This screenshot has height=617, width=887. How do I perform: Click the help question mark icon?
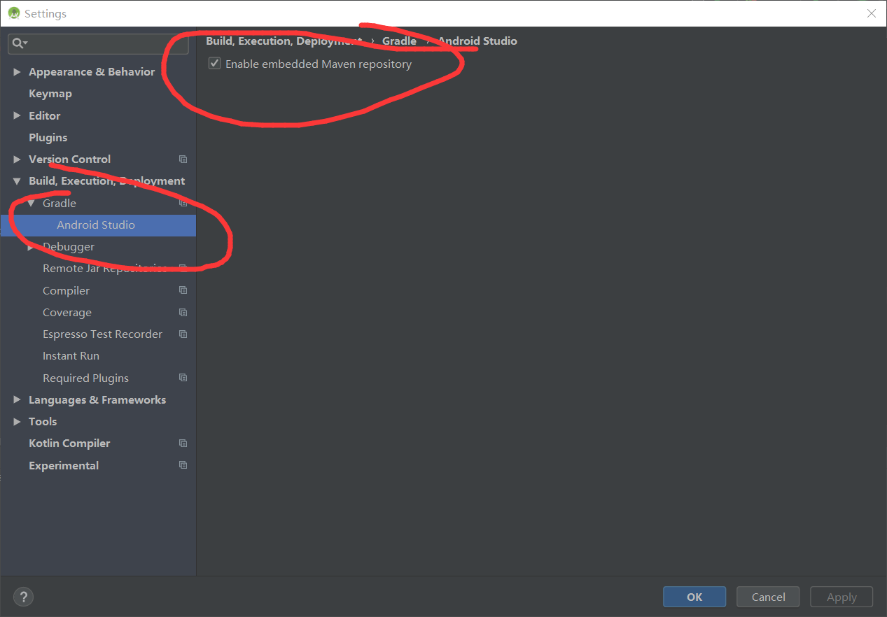point(23,596)
